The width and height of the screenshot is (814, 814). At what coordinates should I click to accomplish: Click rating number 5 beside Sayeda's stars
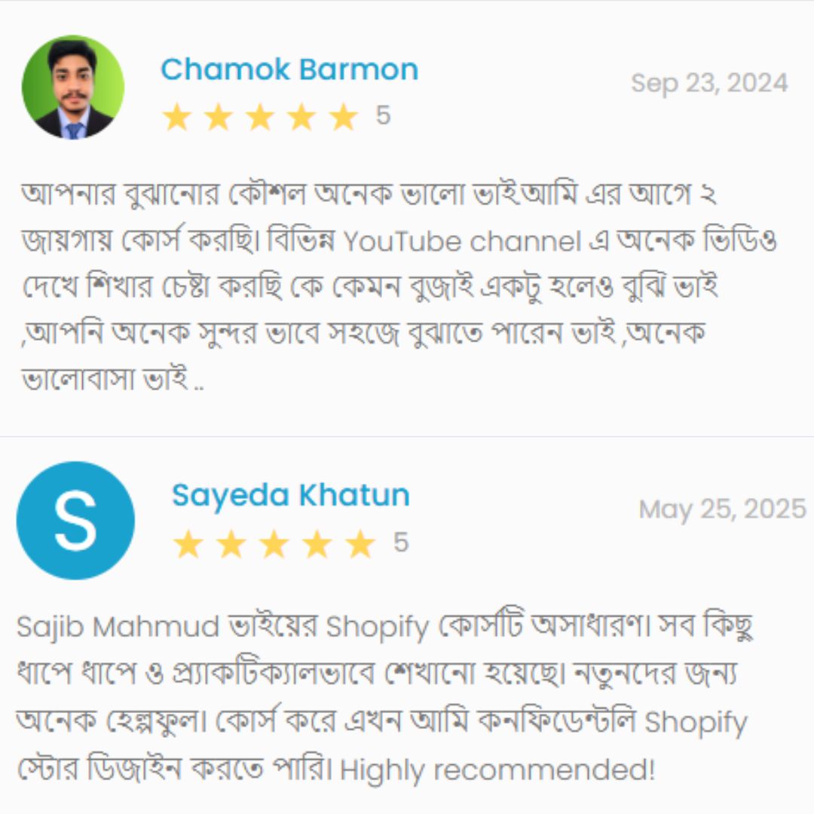click(x=401, y=543)
